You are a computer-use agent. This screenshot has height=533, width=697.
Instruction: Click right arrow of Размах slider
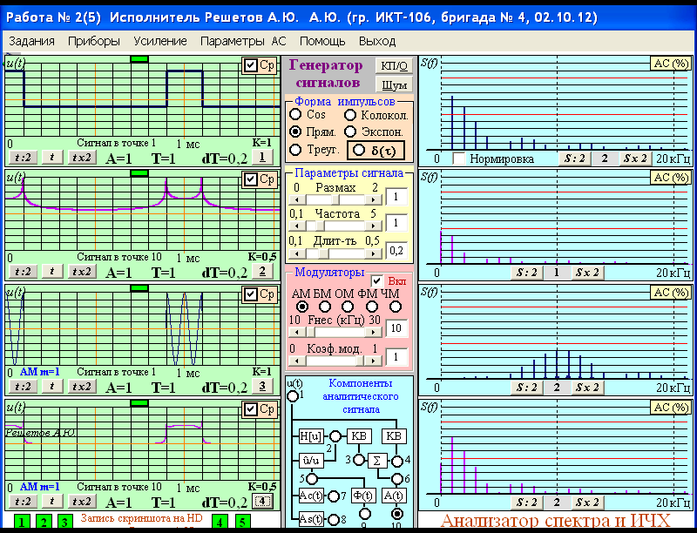[376, 200]
